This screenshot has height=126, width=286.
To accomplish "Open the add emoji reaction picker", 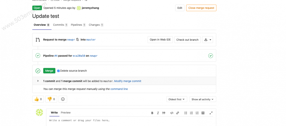I will pyautogui.click(x=63, y=99).
